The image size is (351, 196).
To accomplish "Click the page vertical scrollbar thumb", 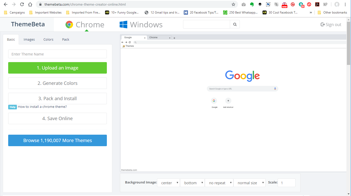I will (349, 43).
